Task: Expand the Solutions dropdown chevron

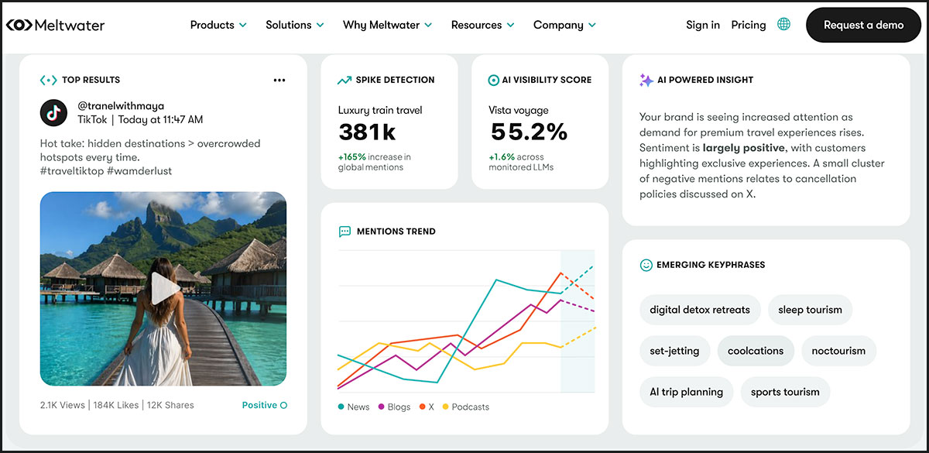Action: click(x=320, y=26)
